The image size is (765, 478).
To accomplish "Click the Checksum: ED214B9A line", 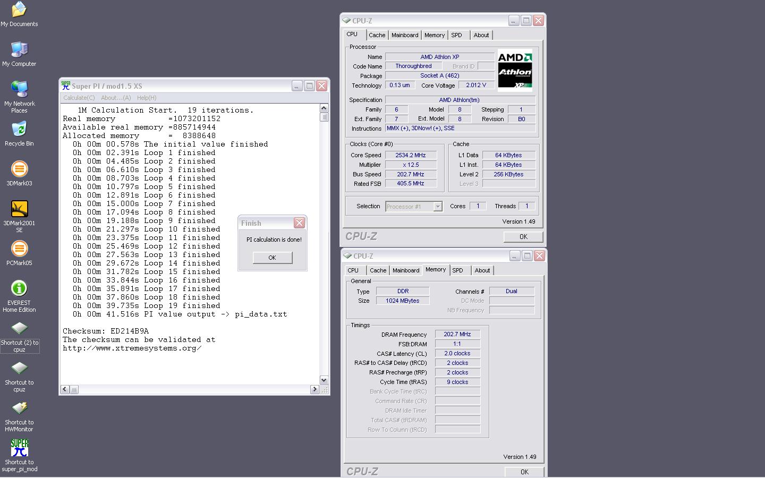I will click(106, 331).
